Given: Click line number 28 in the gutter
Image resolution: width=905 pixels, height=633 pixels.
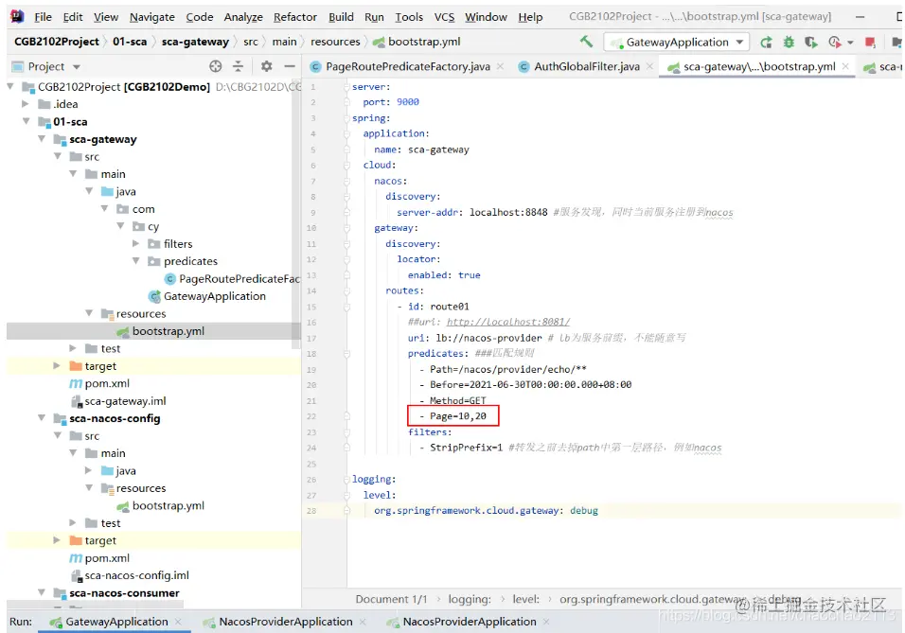Looking at the screenshot, I should pyautogui.click(x=311, y=511).
